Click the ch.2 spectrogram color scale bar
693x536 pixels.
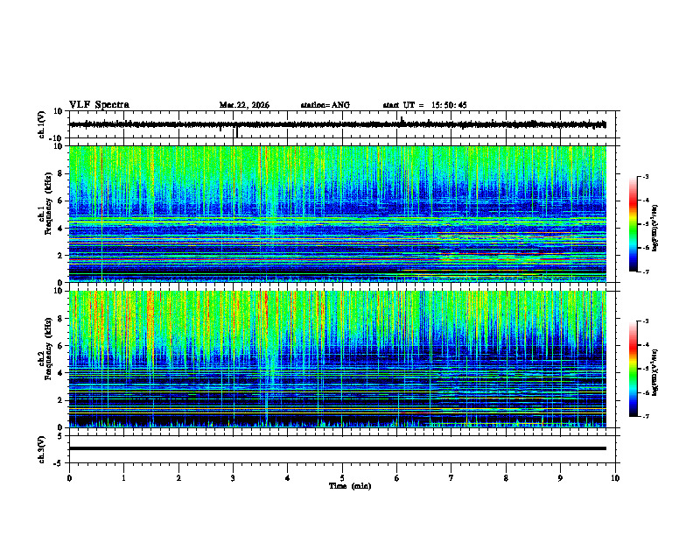(x=633, y=369)
